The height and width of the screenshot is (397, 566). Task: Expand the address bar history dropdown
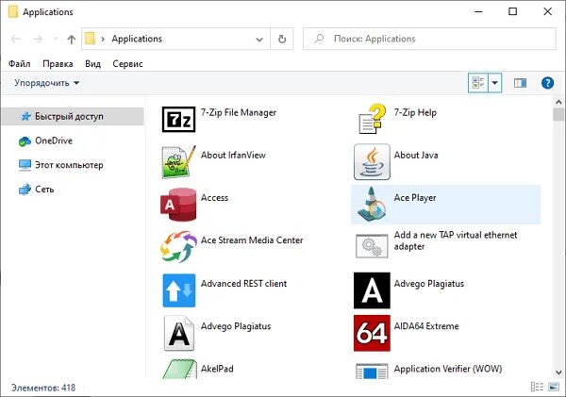point(259,39)
